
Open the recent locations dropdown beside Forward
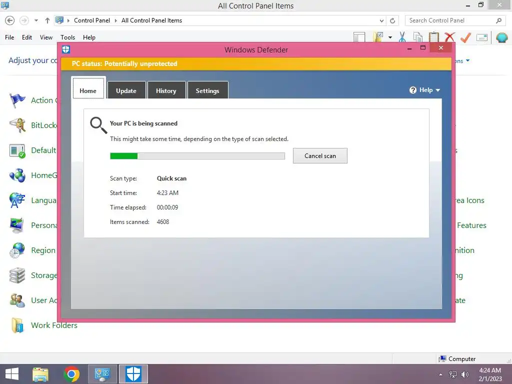36,20
